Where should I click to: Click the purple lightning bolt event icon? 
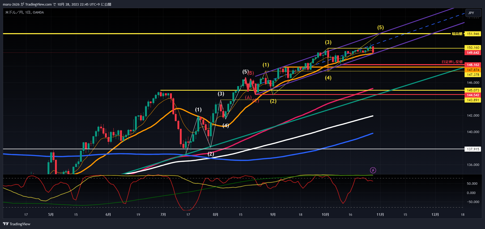click(x=373, y=170)
